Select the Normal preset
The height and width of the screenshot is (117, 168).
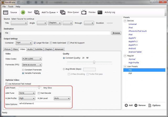click(x=132, y=59)
